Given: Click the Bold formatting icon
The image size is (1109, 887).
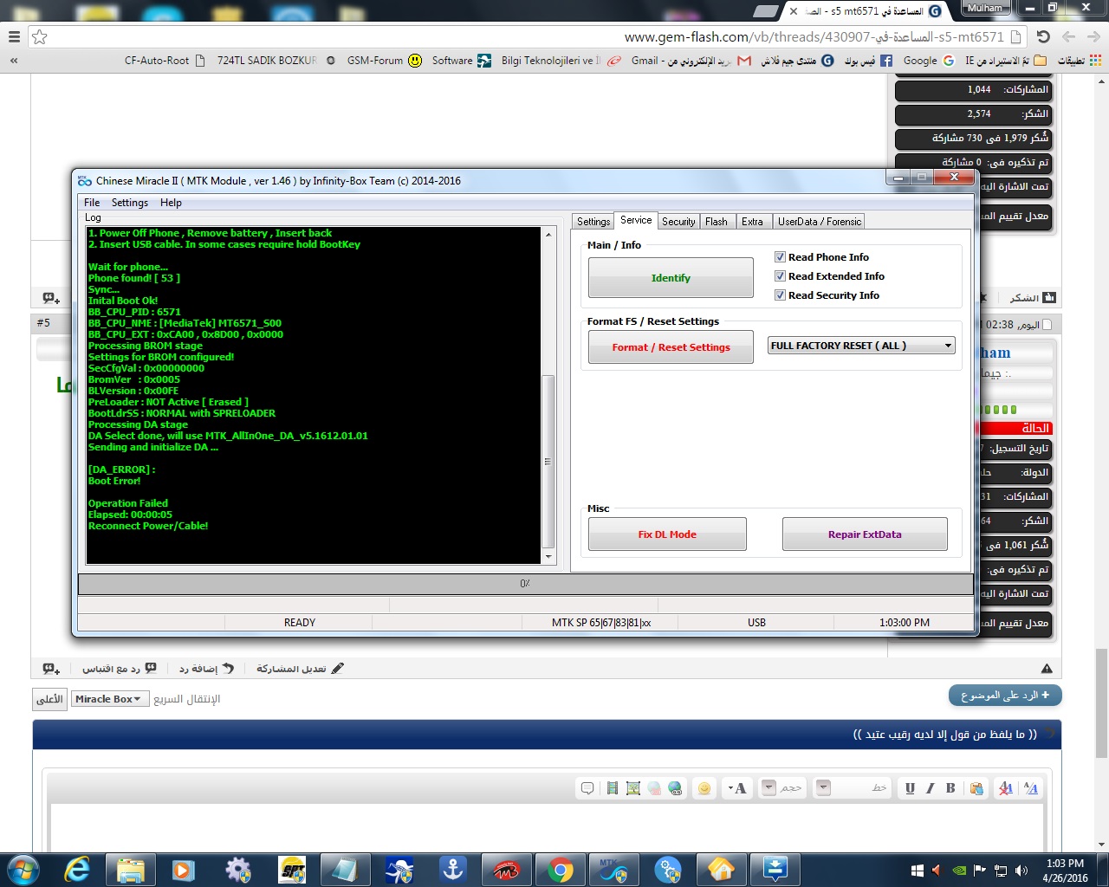Looking at the screenshot, I should pyautogui.click(x=950, y=788).
